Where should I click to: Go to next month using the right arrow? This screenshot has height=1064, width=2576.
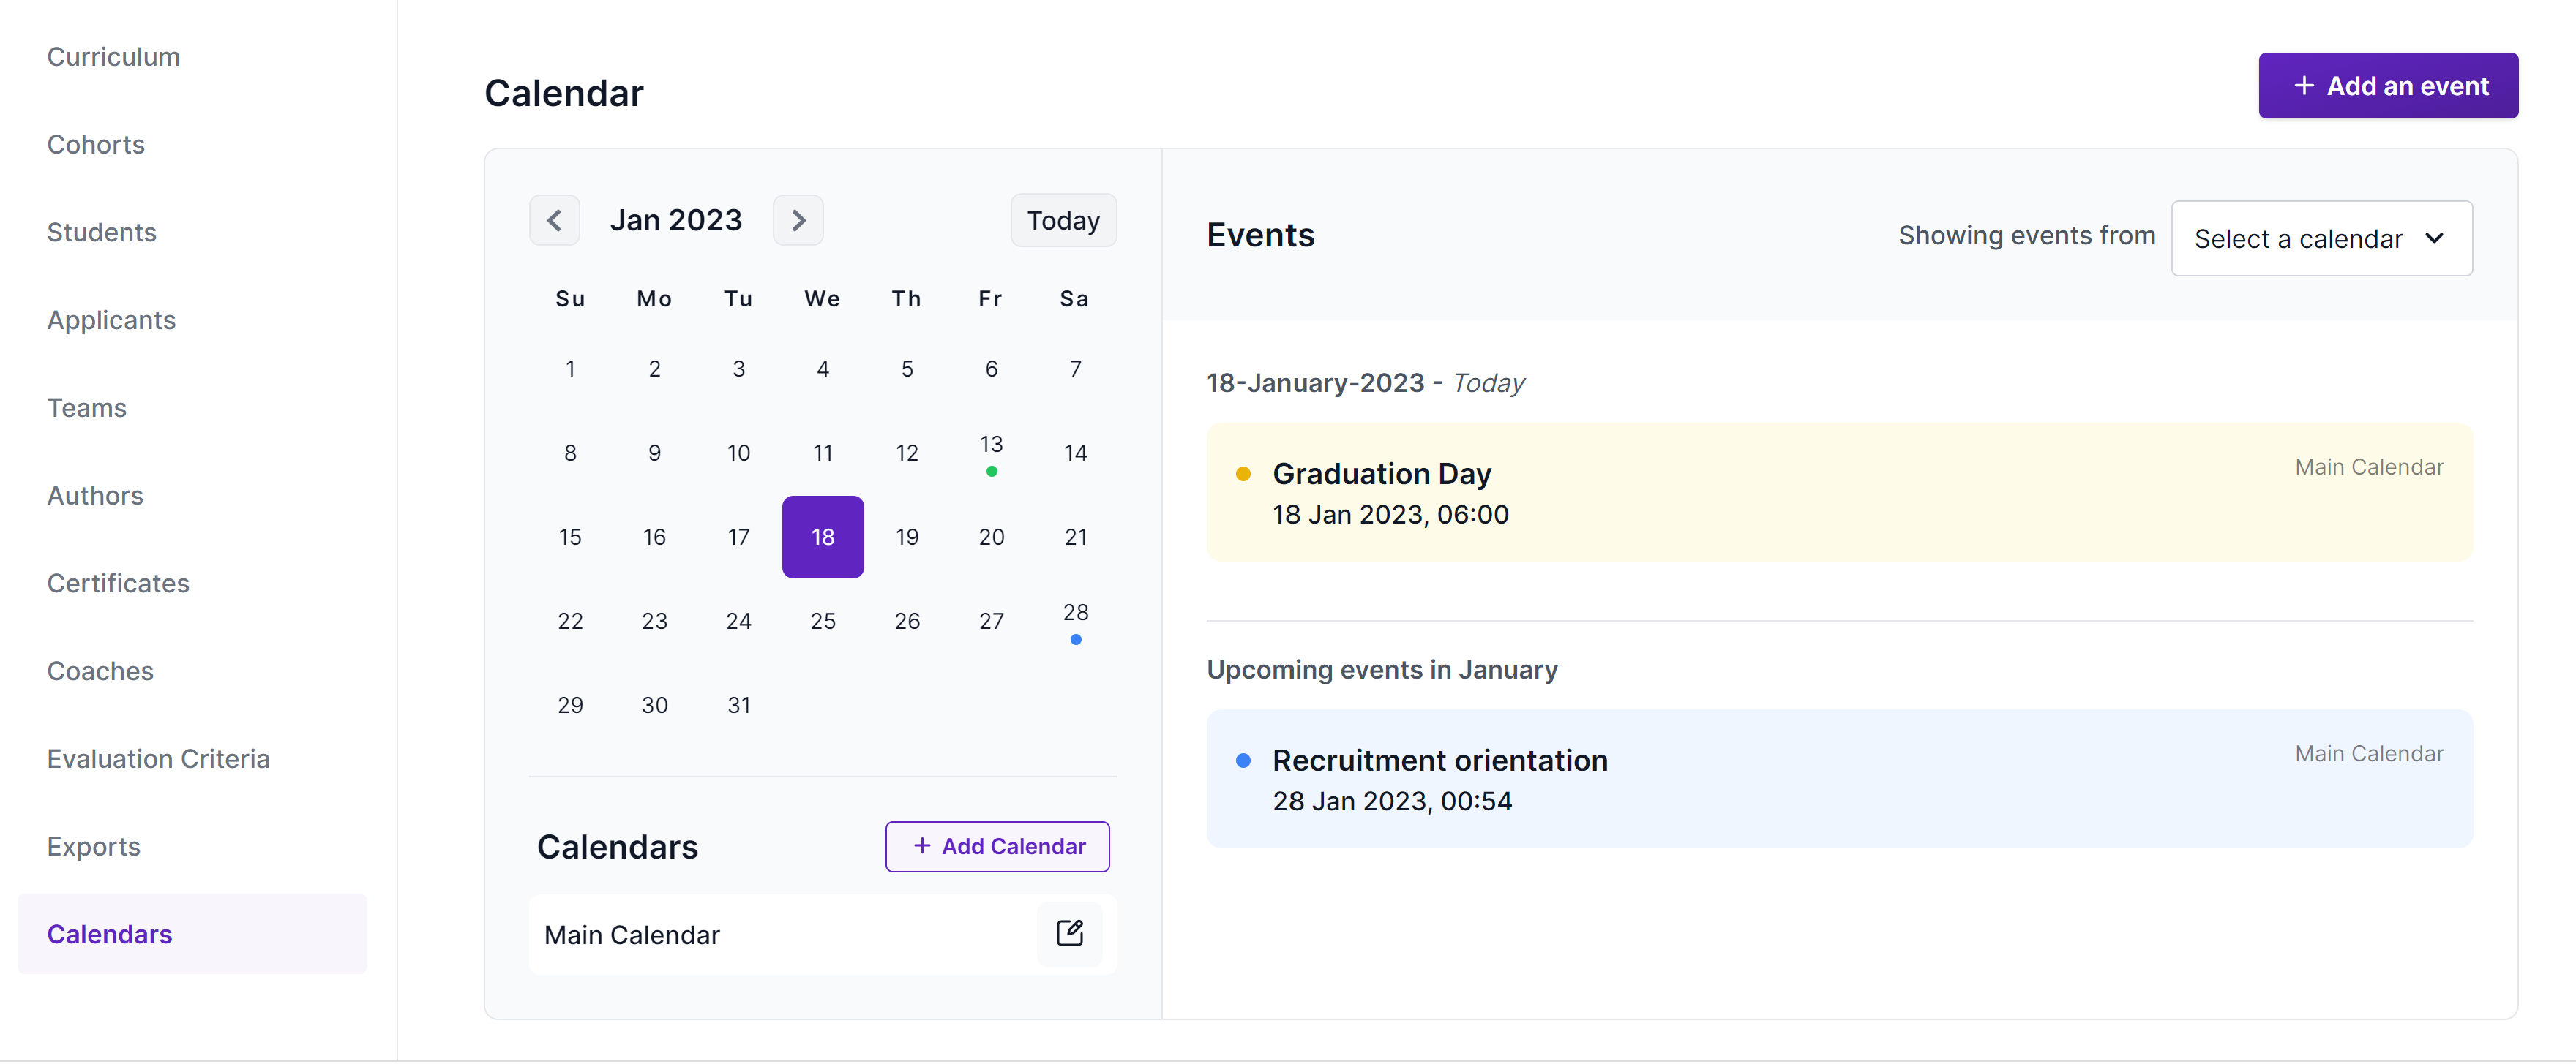pos(798,220)
